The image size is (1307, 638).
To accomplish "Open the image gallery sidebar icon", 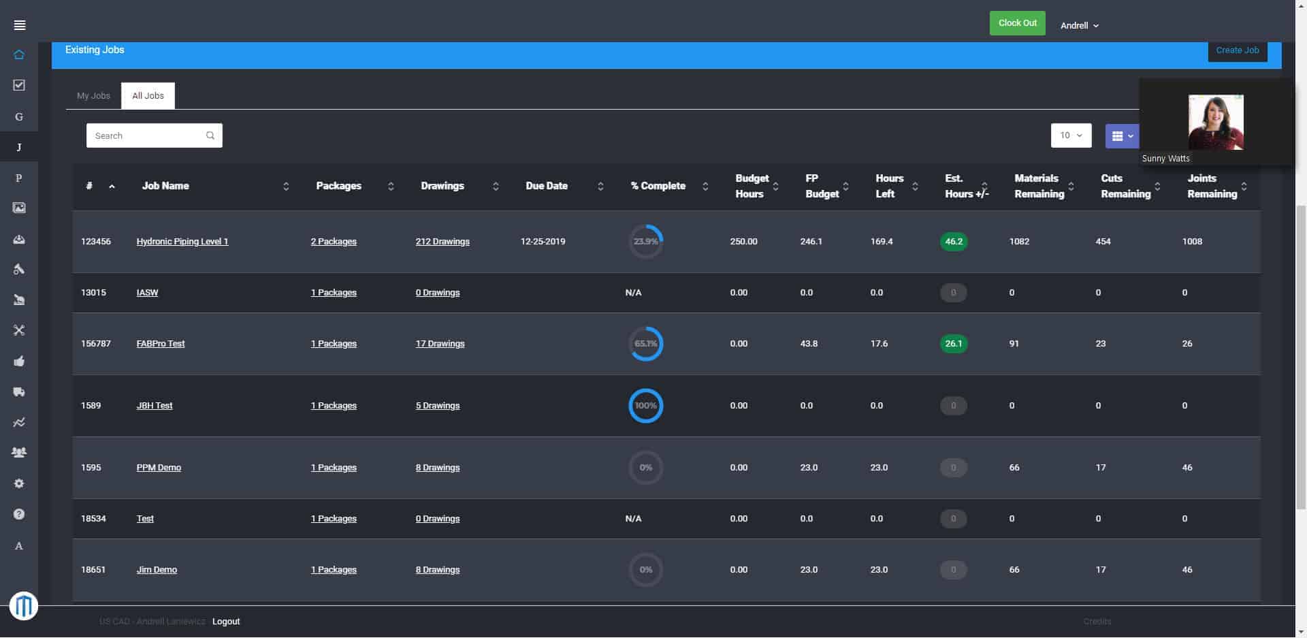I will [19, 208].
